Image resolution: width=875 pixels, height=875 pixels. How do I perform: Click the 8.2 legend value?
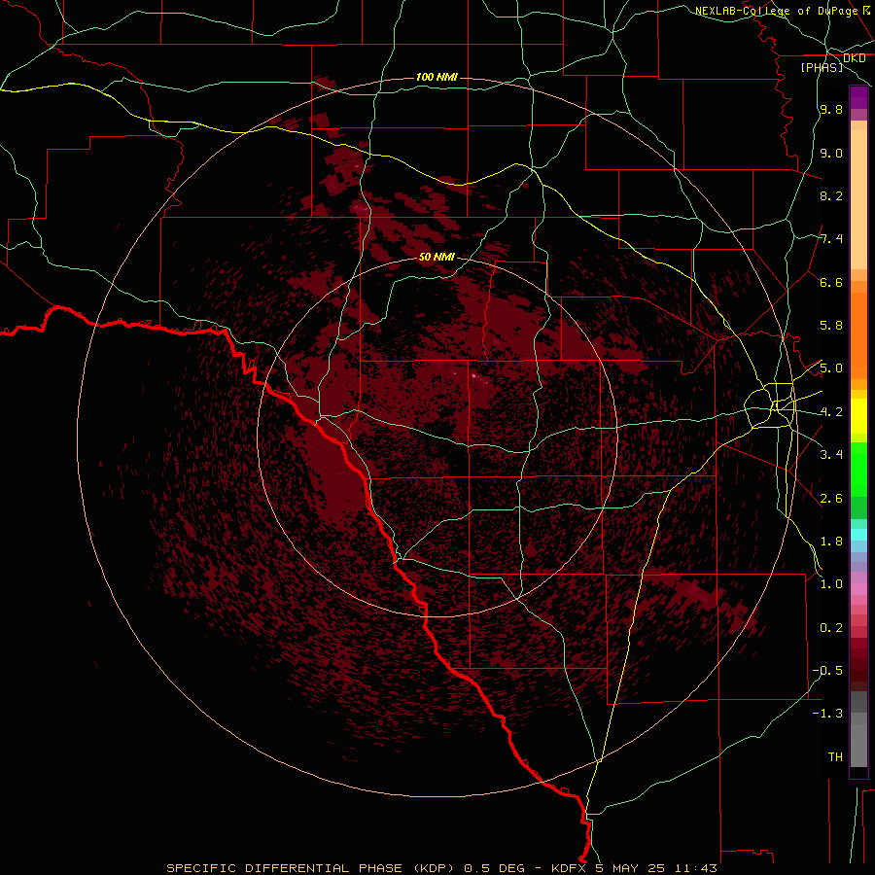pyautogui.click(x=831, y=195)
